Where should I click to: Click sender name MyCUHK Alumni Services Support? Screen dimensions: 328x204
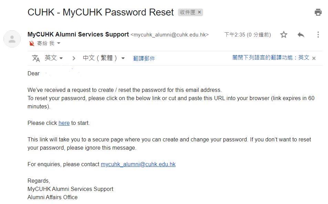coord(78,34)
